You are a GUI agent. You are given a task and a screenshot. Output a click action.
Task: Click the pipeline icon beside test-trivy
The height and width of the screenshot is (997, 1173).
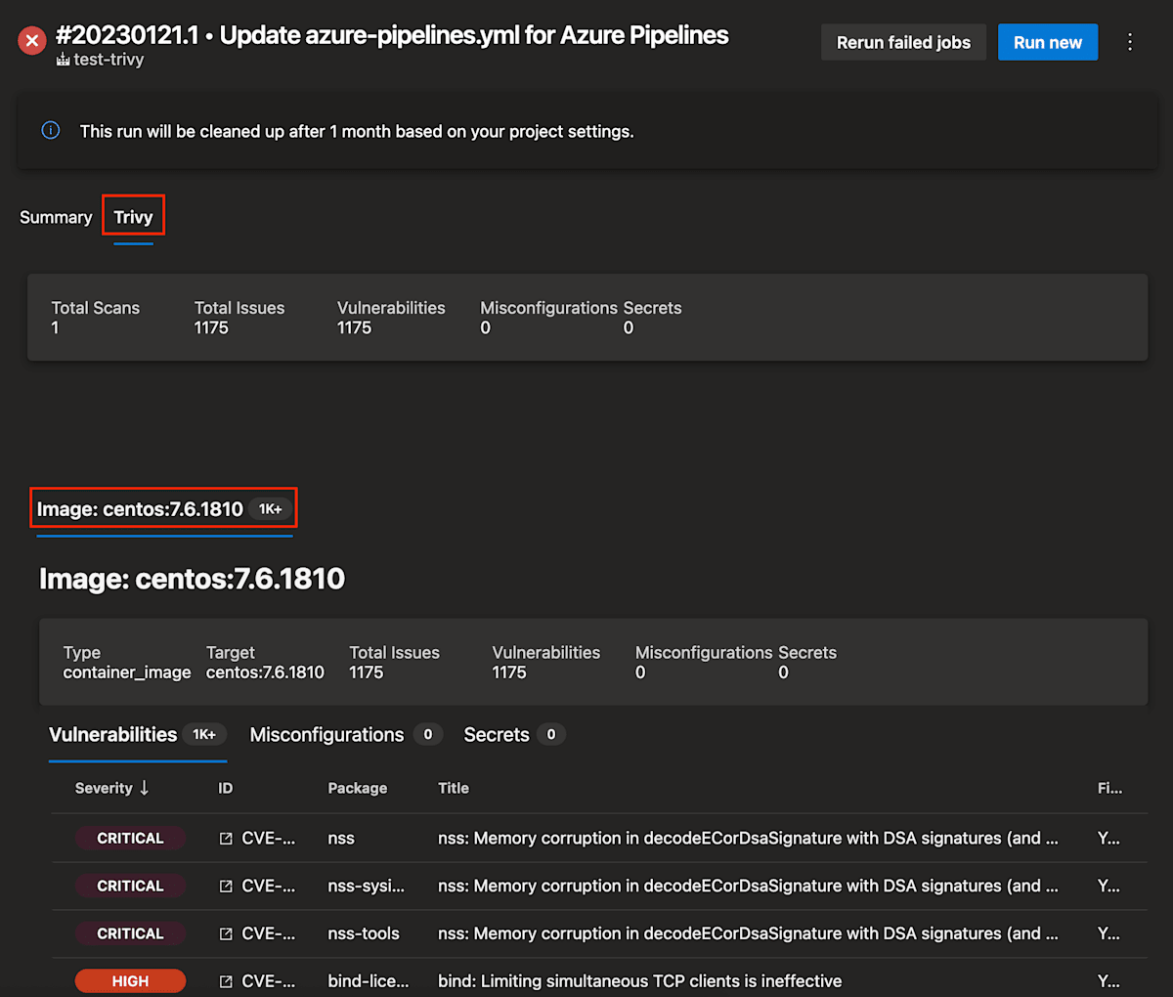pyautogui.click(x=63, y=60)
